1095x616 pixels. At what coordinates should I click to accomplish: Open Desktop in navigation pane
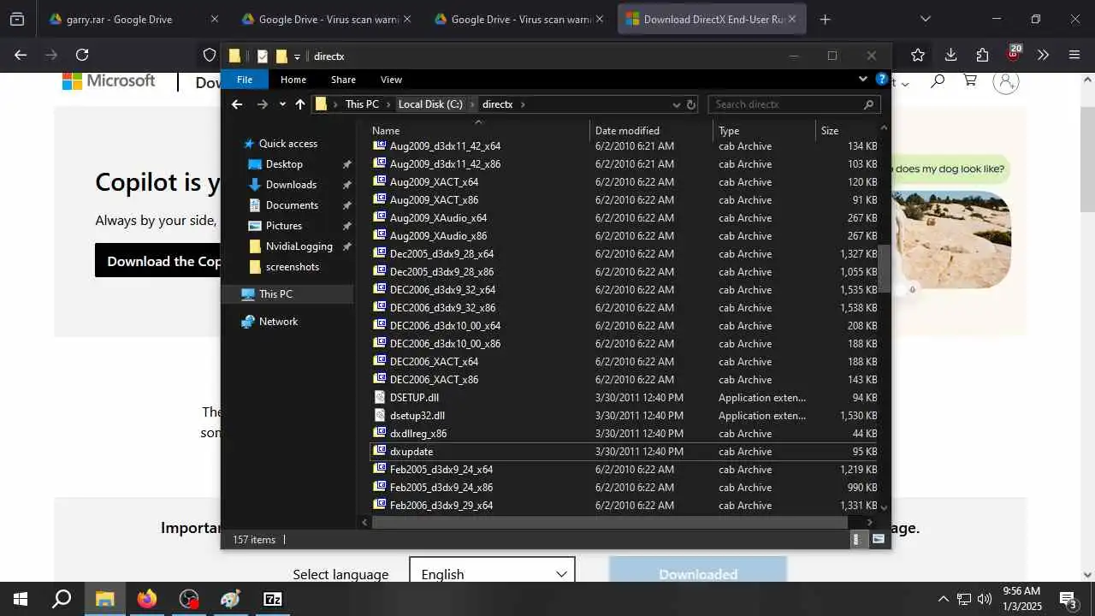[284, 164]
